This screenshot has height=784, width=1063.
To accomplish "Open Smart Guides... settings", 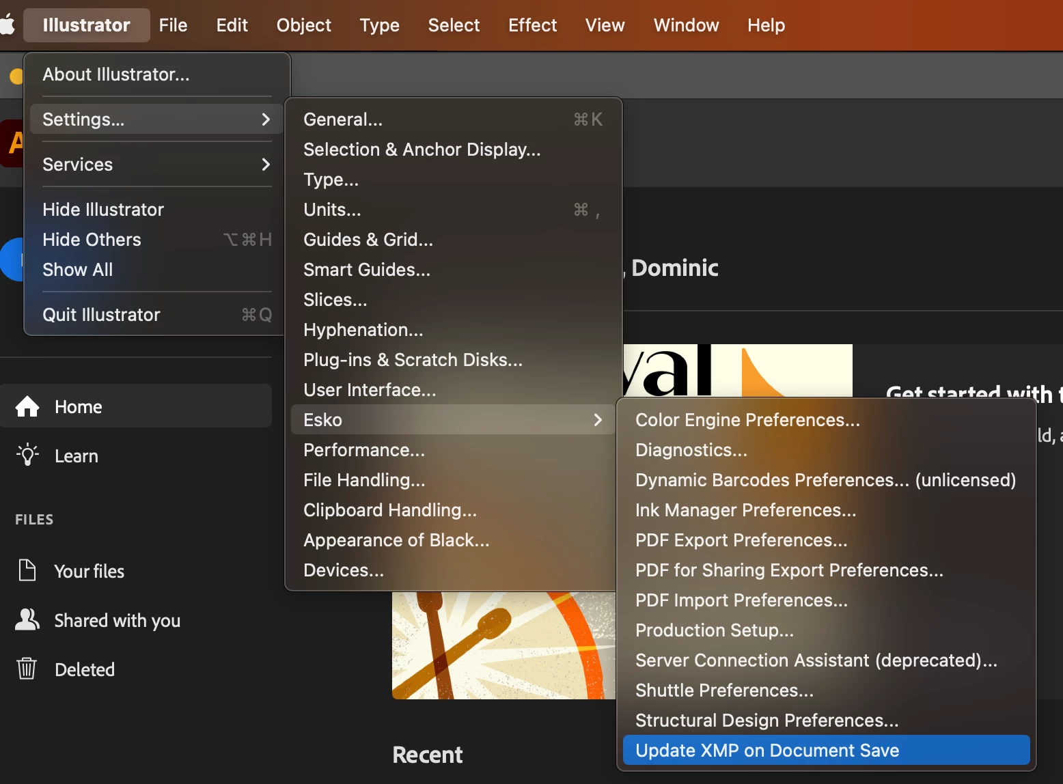I will [x=454, y=270].
